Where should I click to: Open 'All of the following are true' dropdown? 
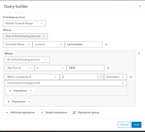(x=27, y=60)
